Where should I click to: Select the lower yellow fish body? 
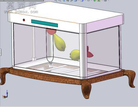[75, 55]
